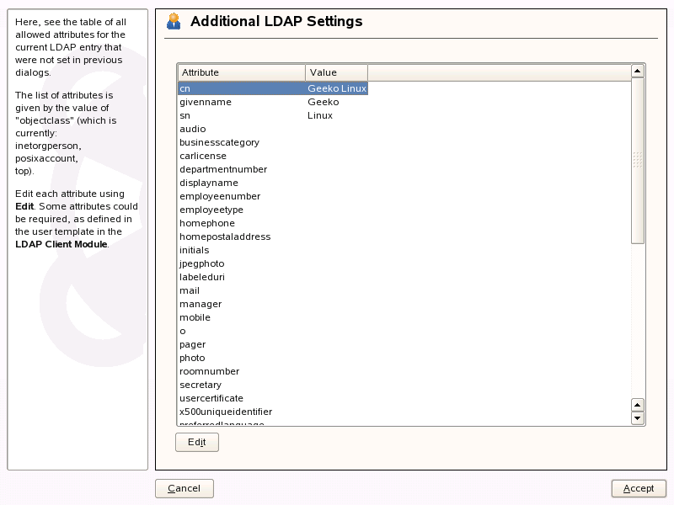The width and height of the screenshot is (674, 505).
Task: Select the businesscategory attribute
Action: [219, 142]
